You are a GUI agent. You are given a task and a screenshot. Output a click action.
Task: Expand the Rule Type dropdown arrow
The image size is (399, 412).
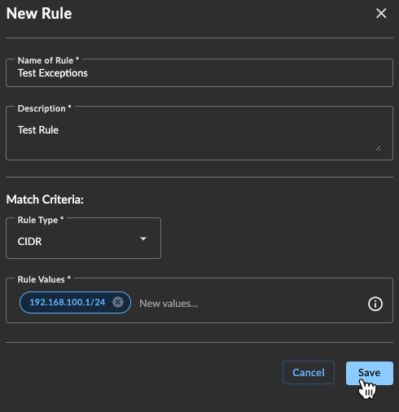click(143, 239)
